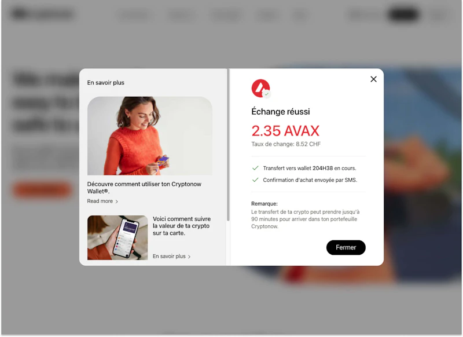Open the En savoir plus link under the phone article

pos(169,257)
